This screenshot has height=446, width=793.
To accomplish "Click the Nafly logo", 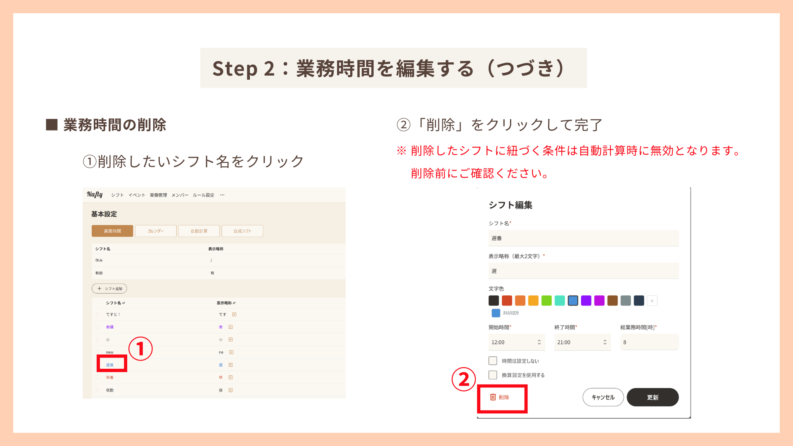I will [x=95, y=195].
